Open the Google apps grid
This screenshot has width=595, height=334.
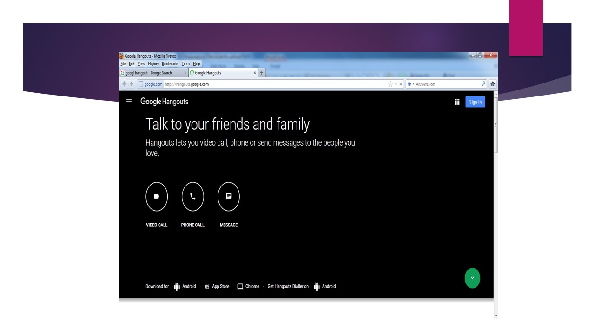tap(457, 102)
